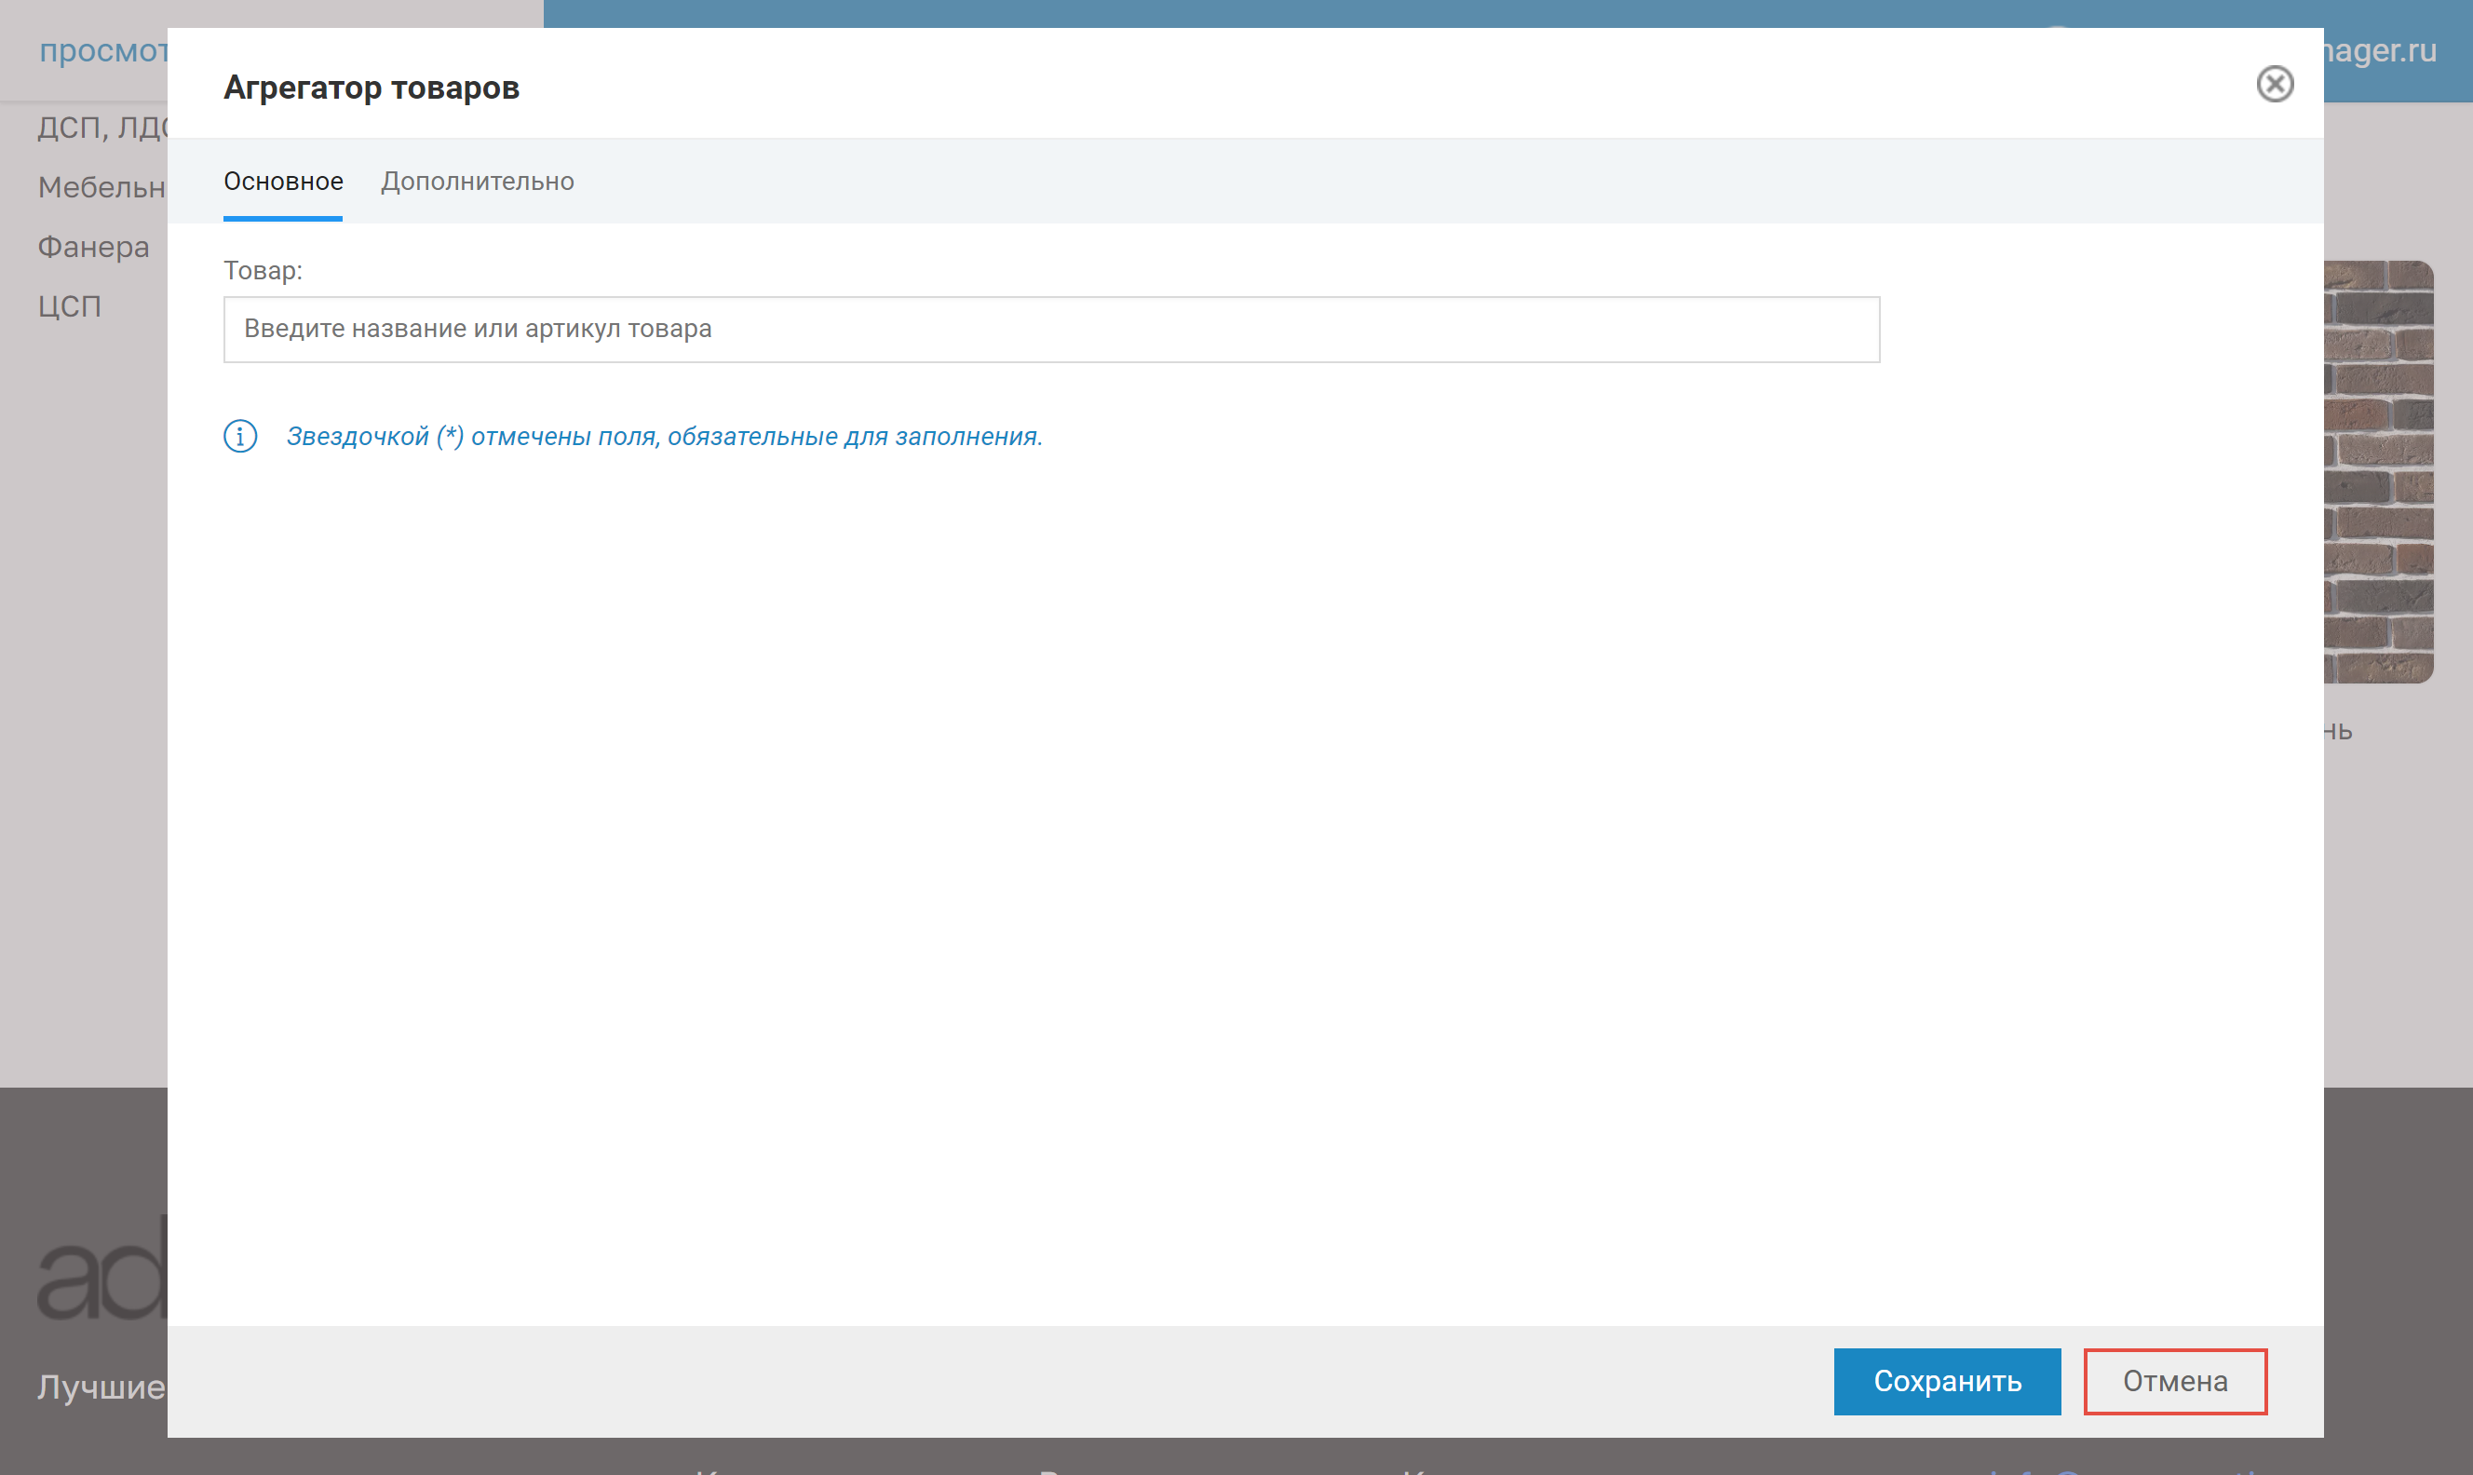The height and width of the screenshot is (1475, 2473).
Task: Click the просмот... link at top left
Action: (x=103, y=50)
